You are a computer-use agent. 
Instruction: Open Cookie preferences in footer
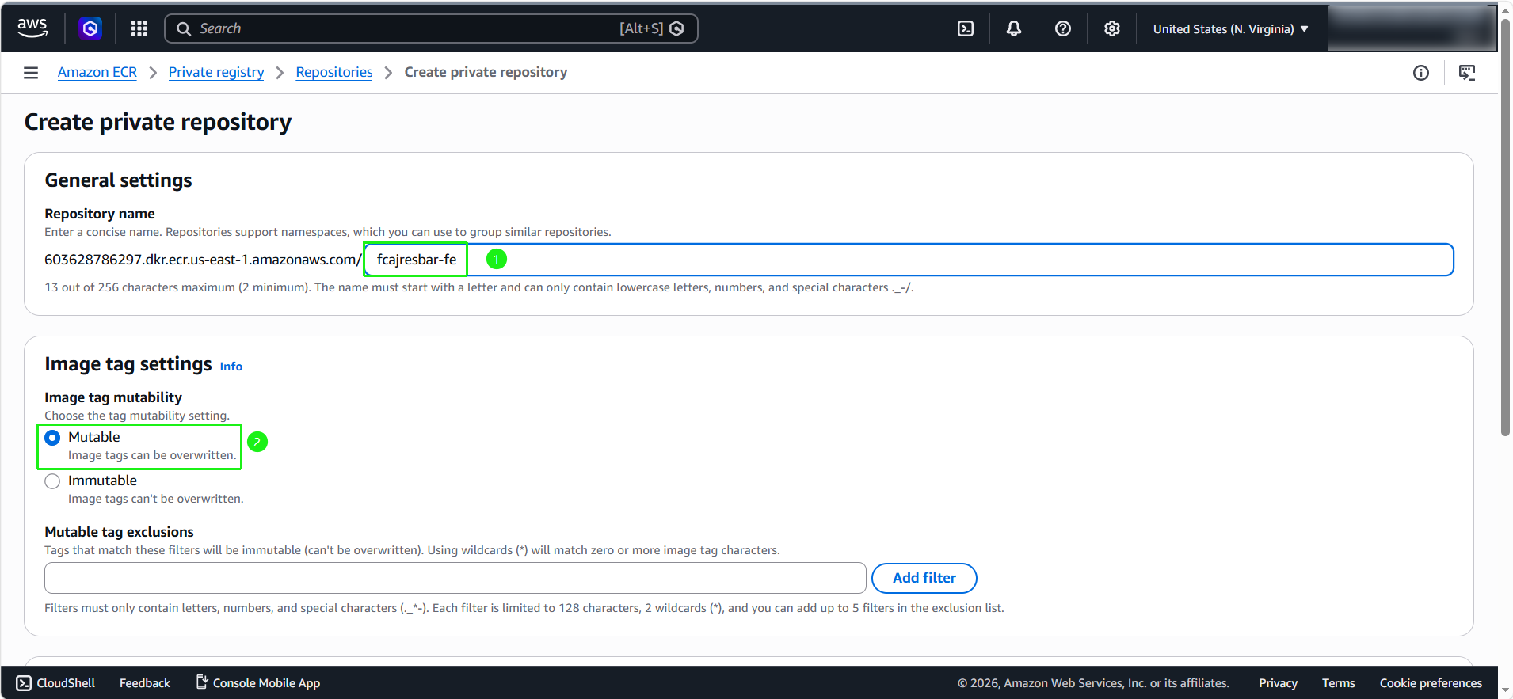pyautogui.click(x=1431, y=683)
